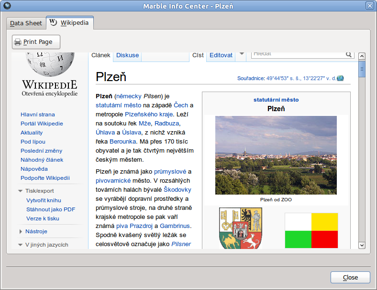Follow the pivovarnické link
Viewport: 377px width, 290px height.
[x=113, y=181]
